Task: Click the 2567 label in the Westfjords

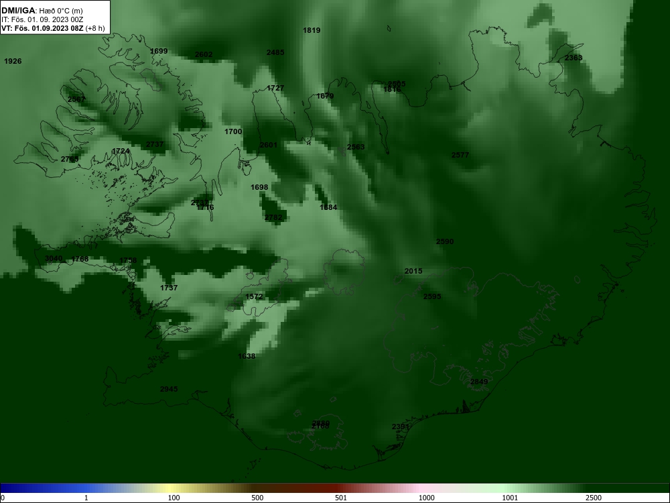Action: point(76,99)
